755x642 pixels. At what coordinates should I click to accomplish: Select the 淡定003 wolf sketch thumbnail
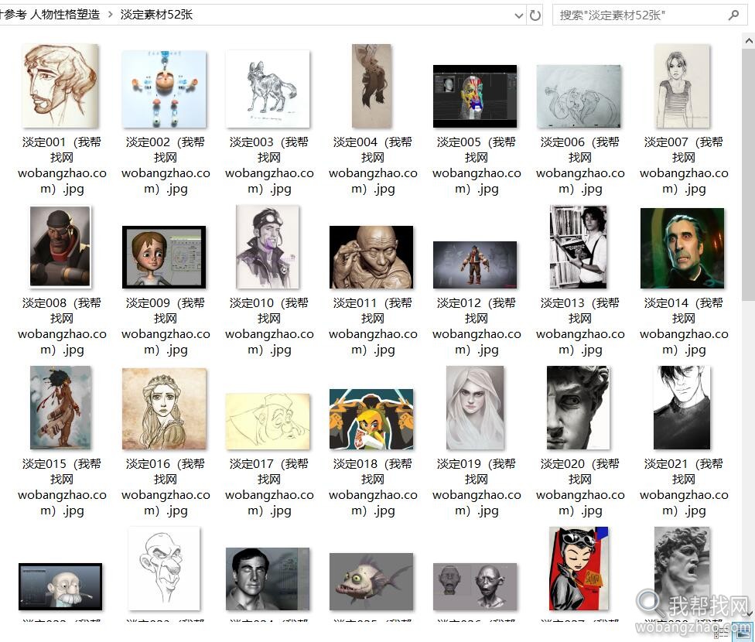268,89
